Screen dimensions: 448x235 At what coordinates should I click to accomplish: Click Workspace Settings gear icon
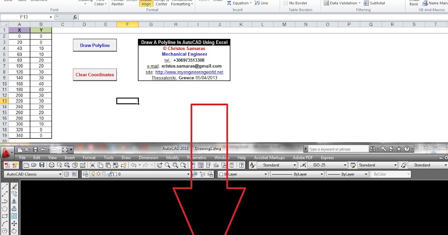click(x=66, y=174)
